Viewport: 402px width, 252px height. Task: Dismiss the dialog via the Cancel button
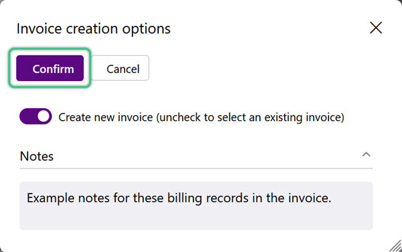pyautogui.click(x=120, y=68)
